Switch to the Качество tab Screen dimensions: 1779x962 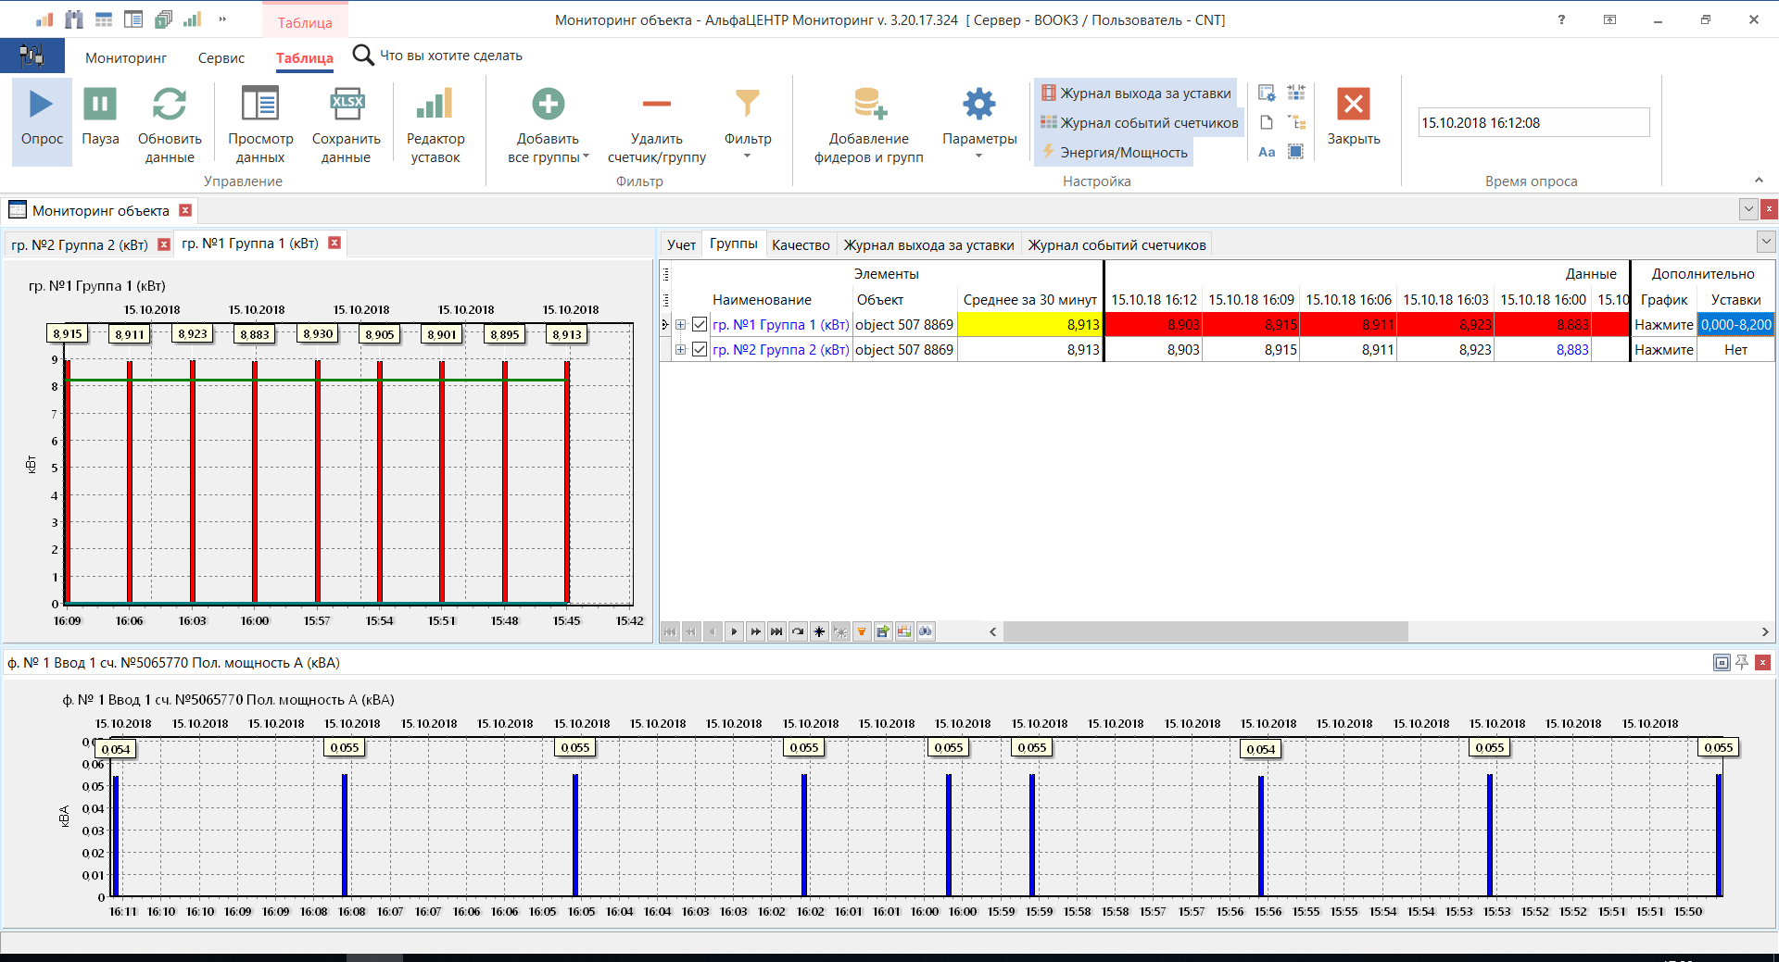click(801, 245)
